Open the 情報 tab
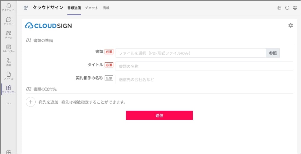The width and height of the screenshot is (301, 154). 106,8
